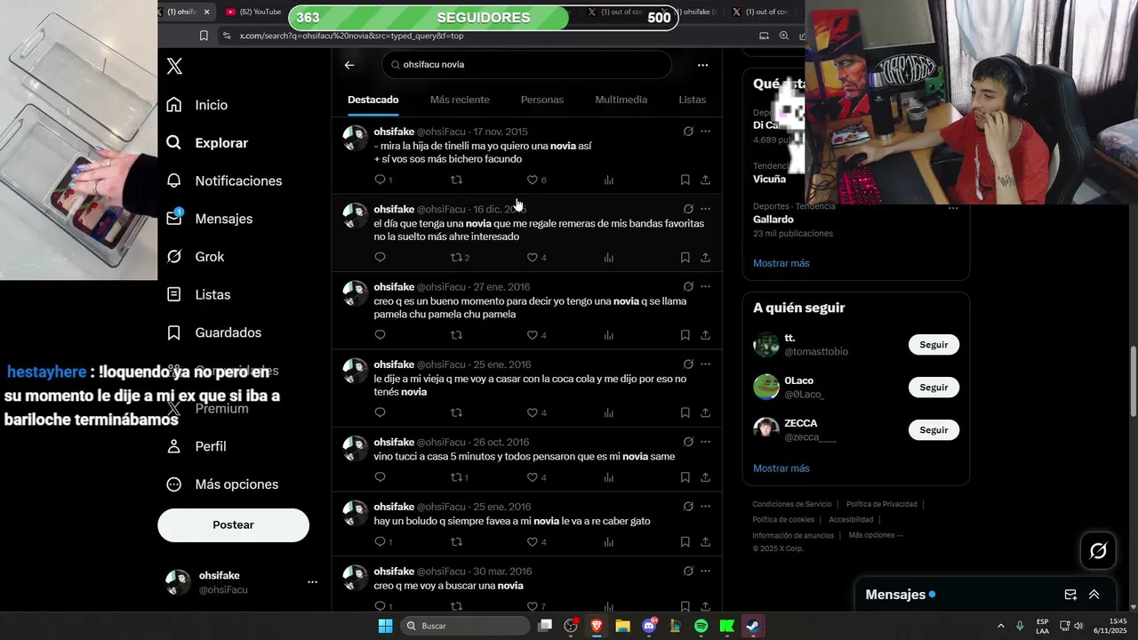1138x640 pixels.
Task: Like the 26 oct. 2016 tucci tweet
Action: 533,477
